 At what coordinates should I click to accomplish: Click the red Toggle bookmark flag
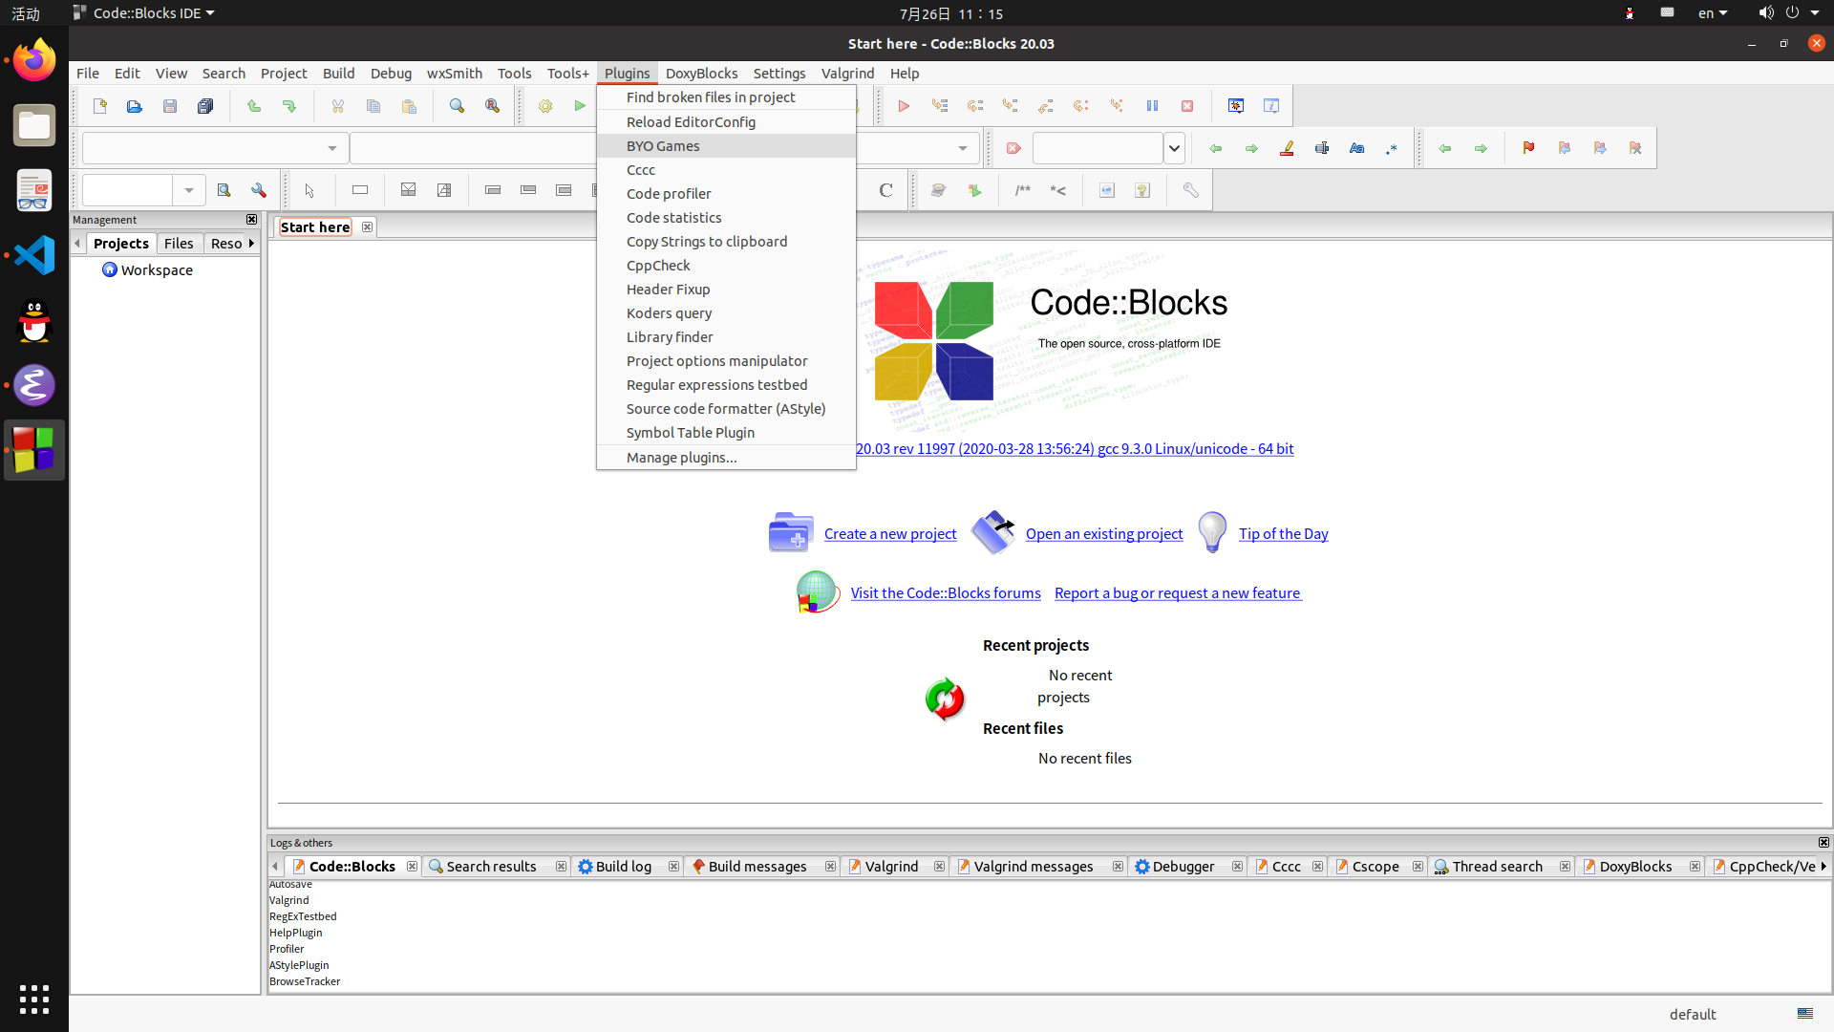1528,148
